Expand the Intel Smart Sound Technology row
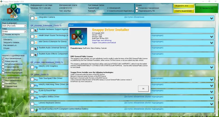Image resolution: width=219 pixels, height=117 pixels. click(x=212, y=37)
